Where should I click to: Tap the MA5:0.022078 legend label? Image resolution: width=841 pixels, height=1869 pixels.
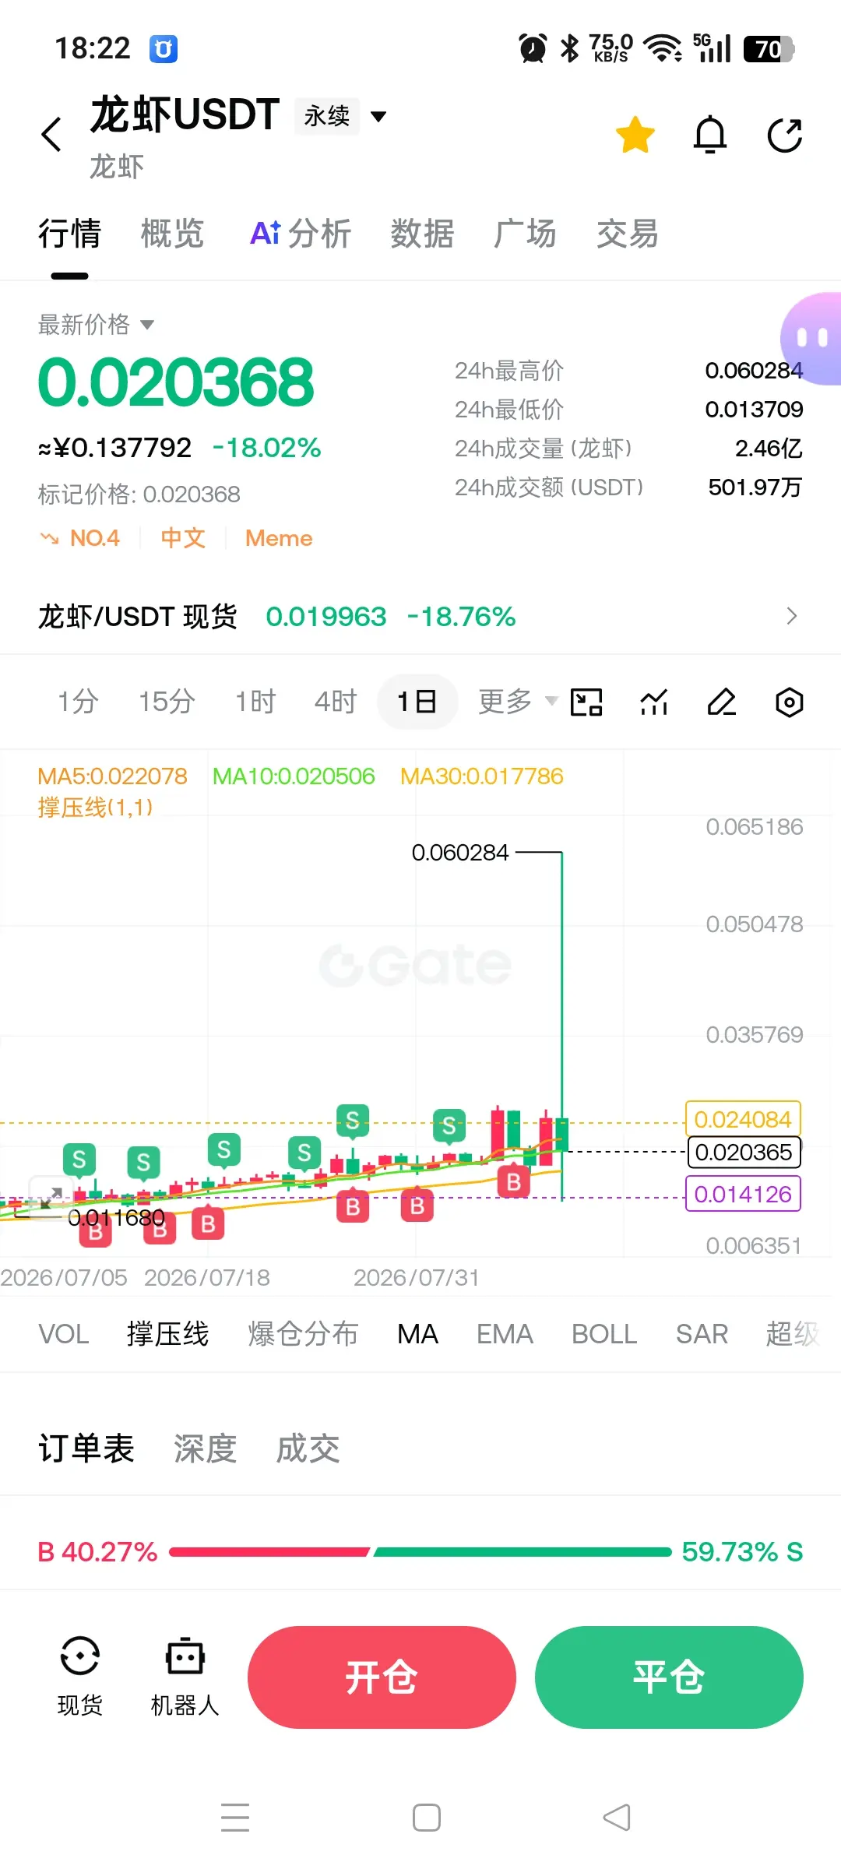(112, 776)
